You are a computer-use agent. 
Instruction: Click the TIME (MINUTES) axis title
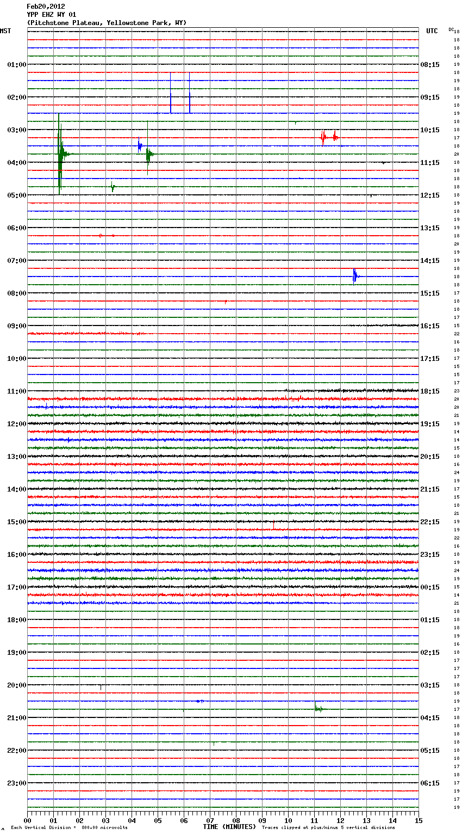(229, 827)
